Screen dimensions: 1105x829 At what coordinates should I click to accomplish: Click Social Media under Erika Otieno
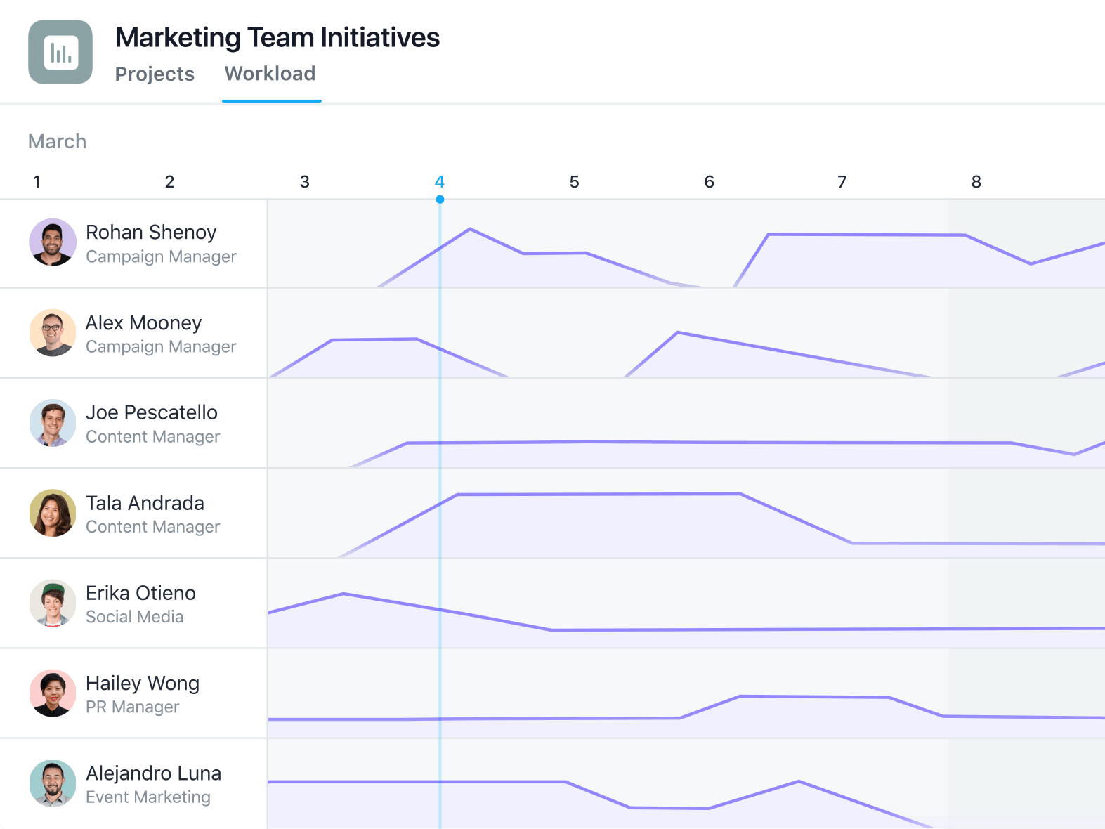click(x=135, y=617)
